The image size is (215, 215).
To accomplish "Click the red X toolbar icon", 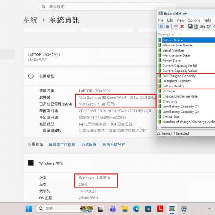I will pyautogui.click(x=182, y=26).
